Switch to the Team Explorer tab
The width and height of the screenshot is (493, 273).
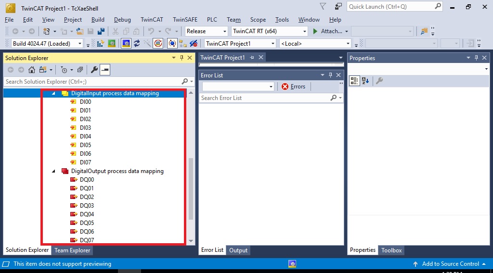point(72,250)
